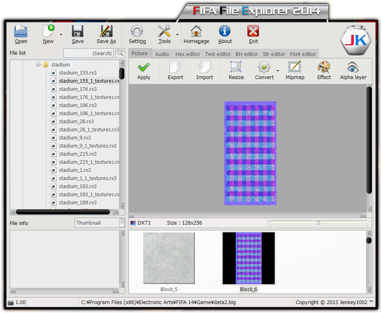
Task: Open the Tools wrench icon
Action: (164, 31)
